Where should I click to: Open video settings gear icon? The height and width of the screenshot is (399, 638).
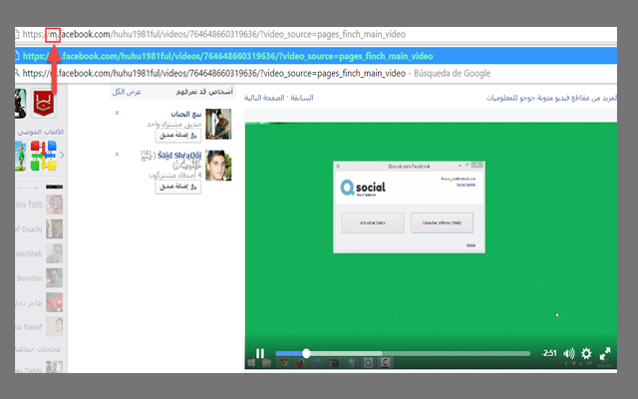coord(586,353)
